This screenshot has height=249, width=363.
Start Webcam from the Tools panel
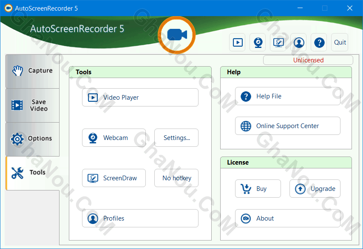pyautogui.click(x=114, y=138)
